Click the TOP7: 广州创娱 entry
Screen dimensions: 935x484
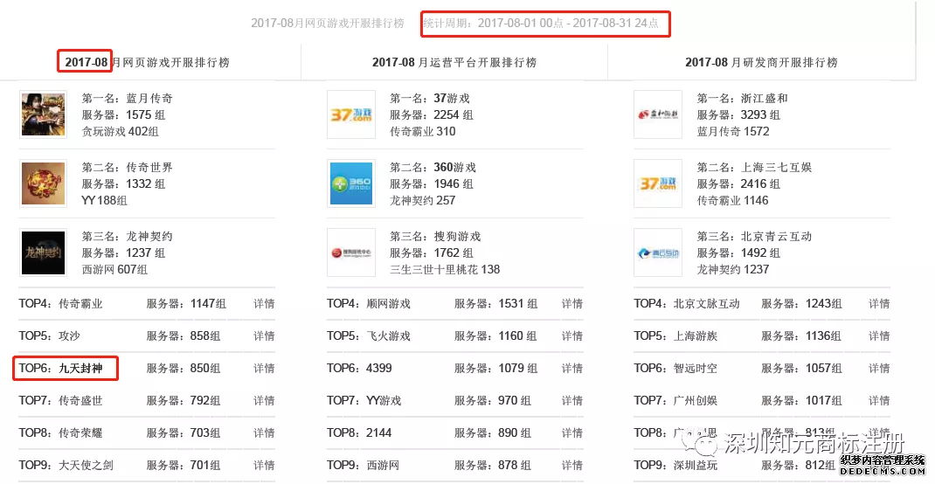[x=675, y=400]
